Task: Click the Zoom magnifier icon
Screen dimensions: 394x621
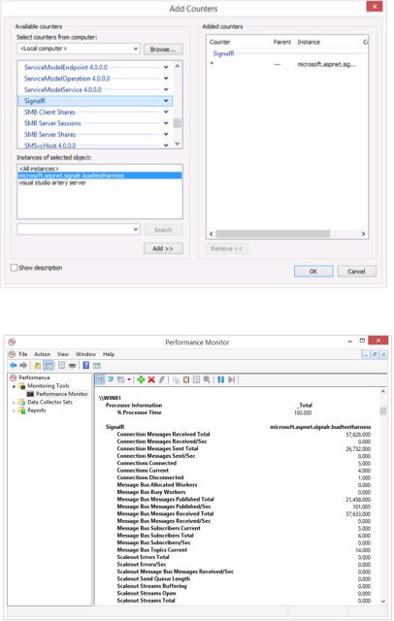Action: pos(207,379)
